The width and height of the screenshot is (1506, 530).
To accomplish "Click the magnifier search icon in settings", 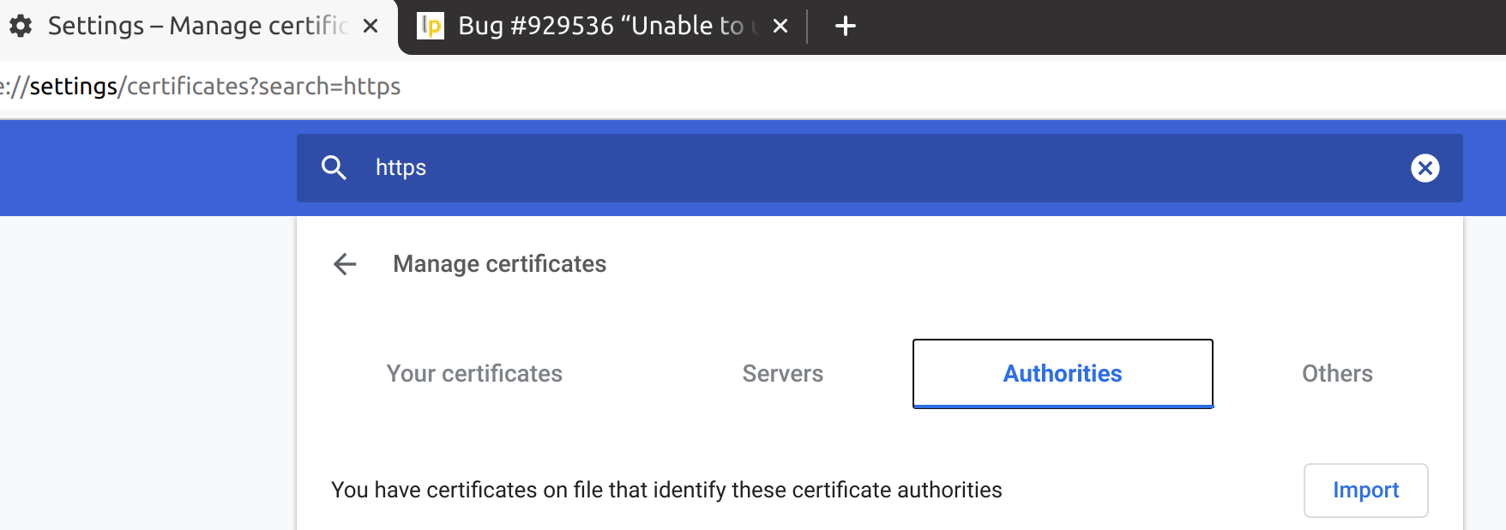I will 334,168.
